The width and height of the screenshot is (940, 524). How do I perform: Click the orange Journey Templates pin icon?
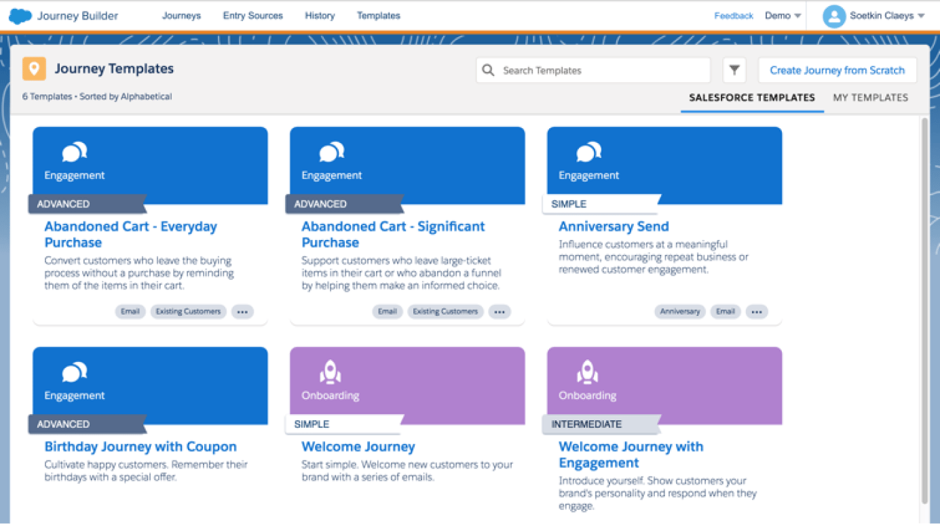[x=34, y=69]
